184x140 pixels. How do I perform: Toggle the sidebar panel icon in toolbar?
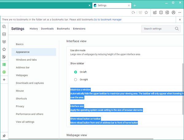[x=167, y=13]
